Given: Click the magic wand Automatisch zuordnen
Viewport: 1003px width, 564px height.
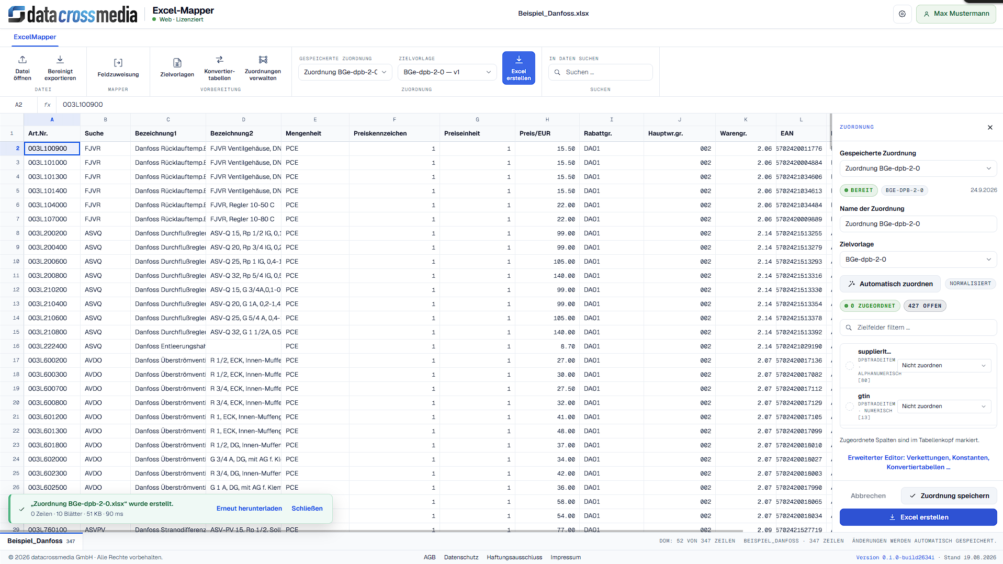Looking at the screenshot, I should click(890, 284).
